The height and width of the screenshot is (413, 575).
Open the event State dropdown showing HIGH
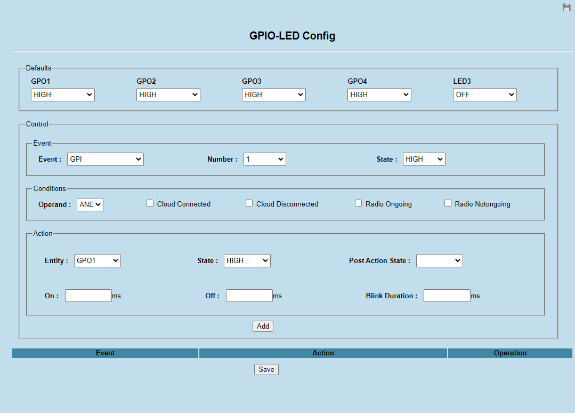coord(424,158)
